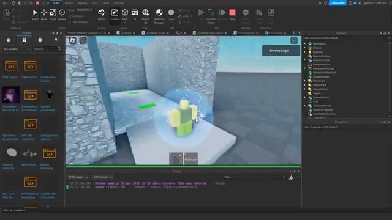
Task: Open the My Models dropdown
Action: pyautogui.click(x=17, y=49)
